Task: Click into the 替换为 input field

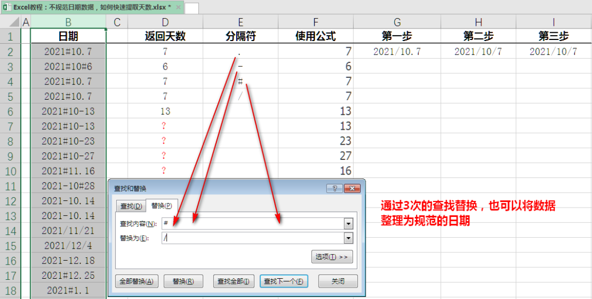Action: point(253,238)
